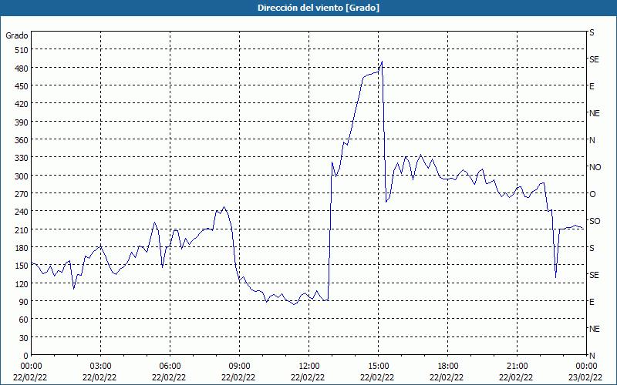The height and width of the screenshot is (385, 617).
Task: Click the 'E' compass label beside 90 gridline
Action: click(592, 302)
